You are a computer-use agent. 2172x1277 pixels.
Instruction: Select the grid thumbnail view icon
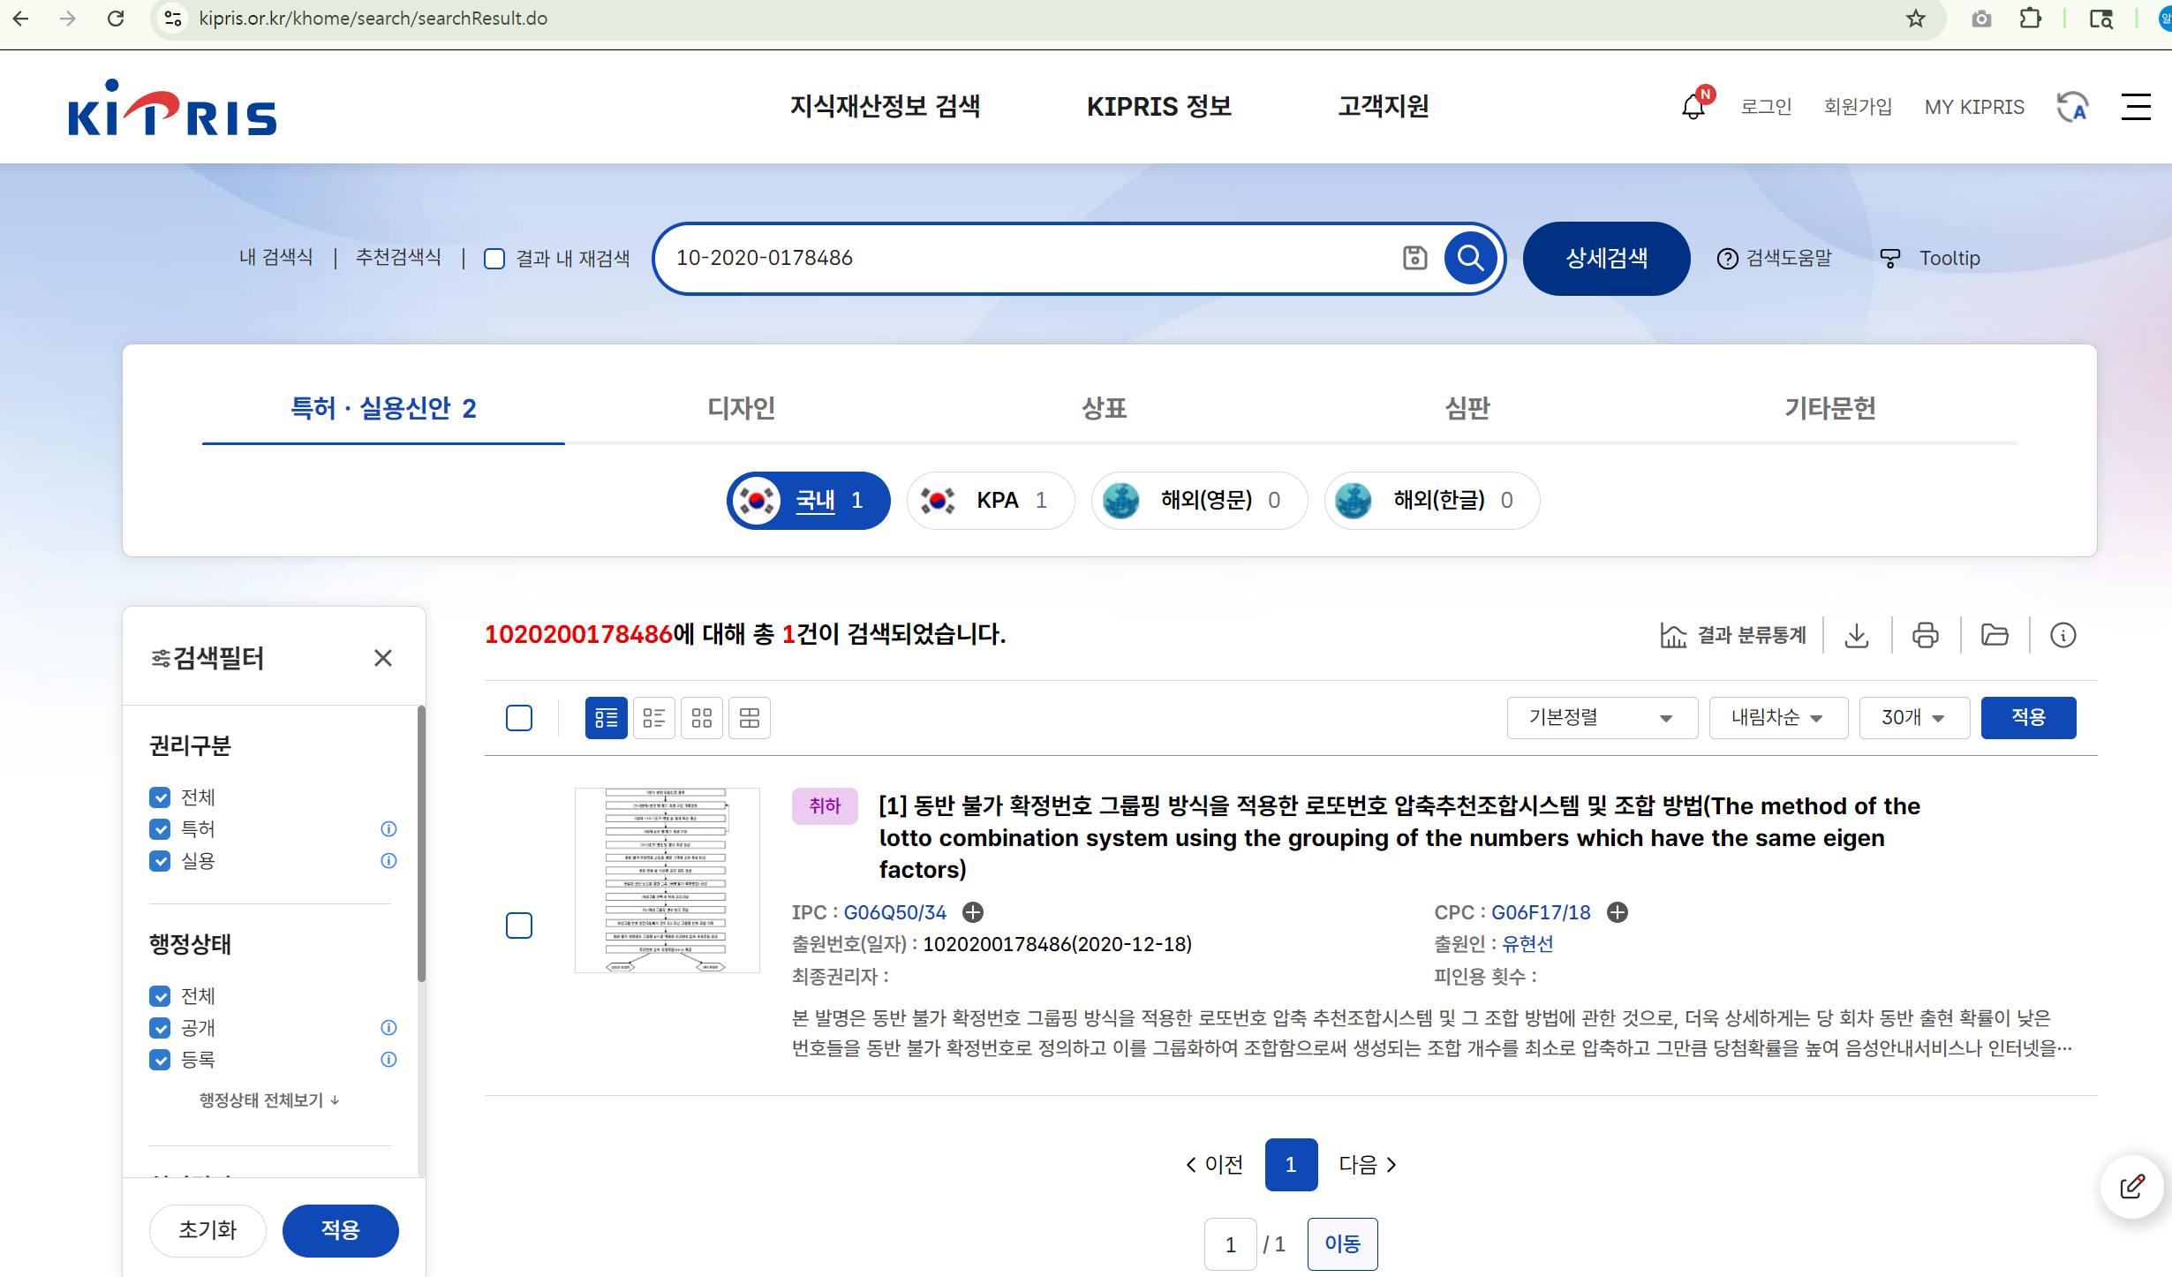pyautogui.click(x=702, y=718)
